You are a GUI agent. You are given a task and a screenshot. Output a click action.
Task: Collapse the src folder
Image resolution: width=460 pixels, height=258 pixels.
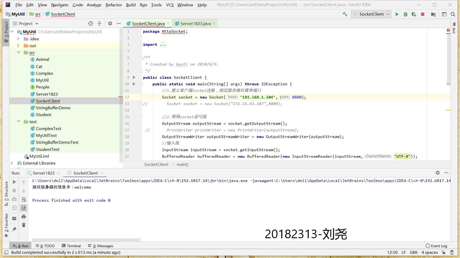18,52
